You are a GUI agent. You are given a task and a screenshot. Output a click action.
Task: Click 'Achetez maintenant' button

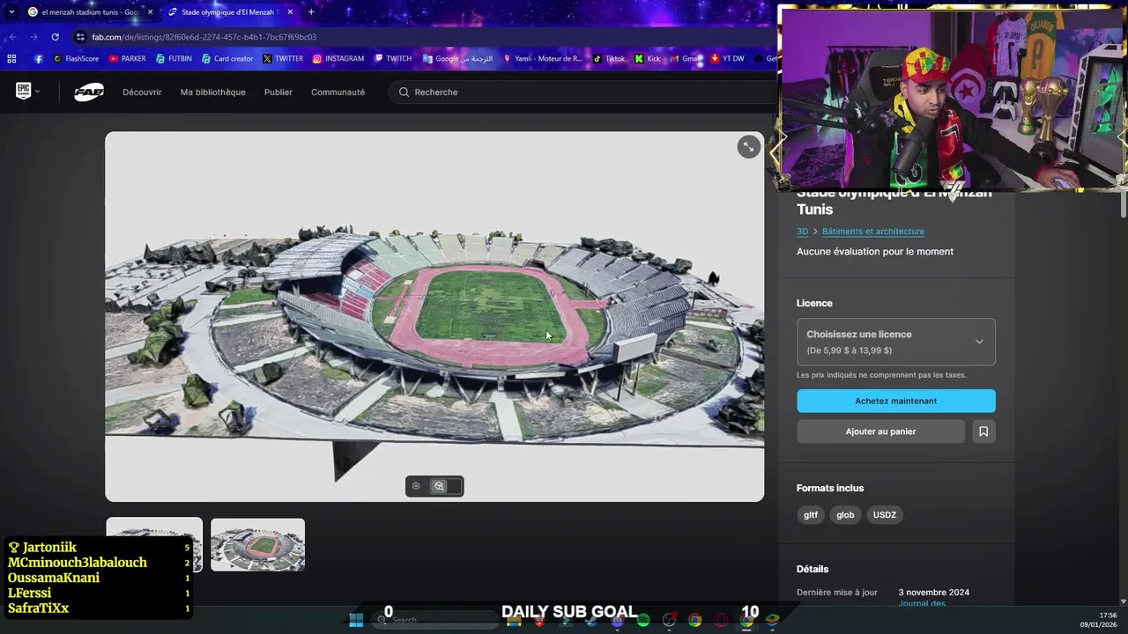(x=896, y=401)
